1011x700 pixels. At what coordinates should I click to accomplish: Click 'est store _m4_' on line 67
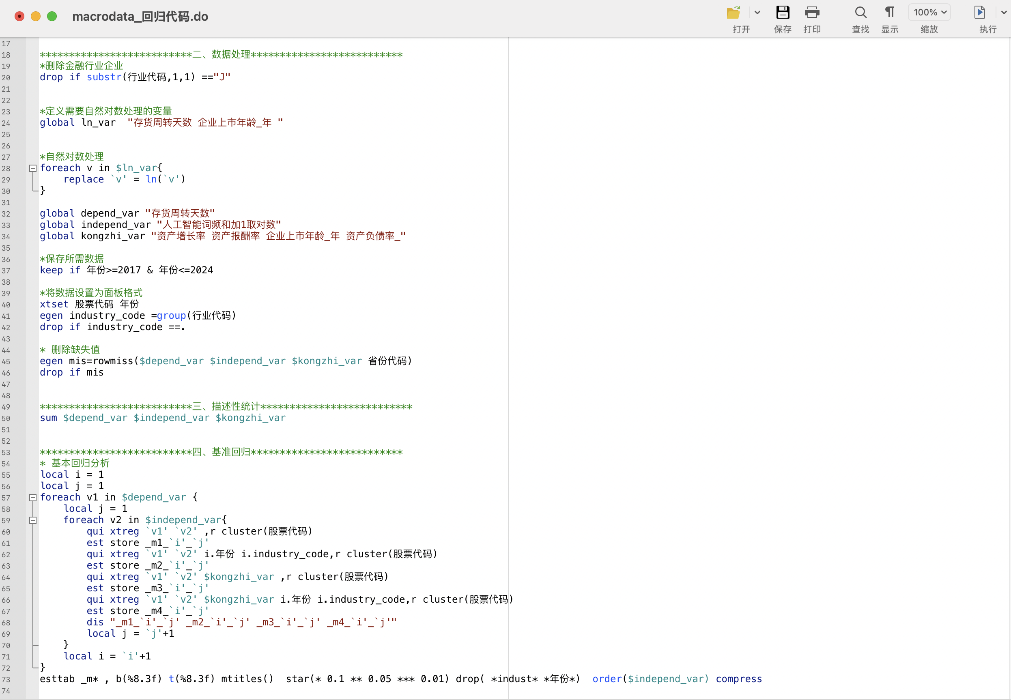(x=148, y=611)
